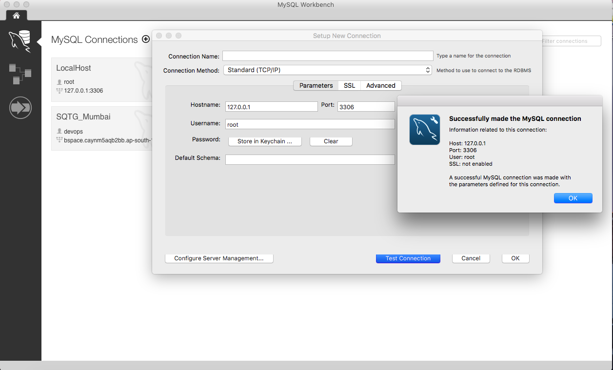Screen dimensions: 613x370
Task: Close the Setup New Connection window
Action: point(159,36)
